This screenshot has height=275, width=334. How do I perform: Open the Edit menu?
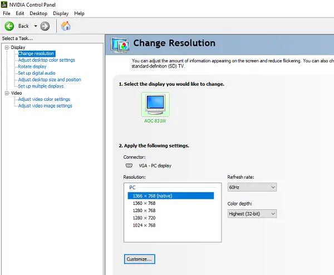click(x=20, y=13)
